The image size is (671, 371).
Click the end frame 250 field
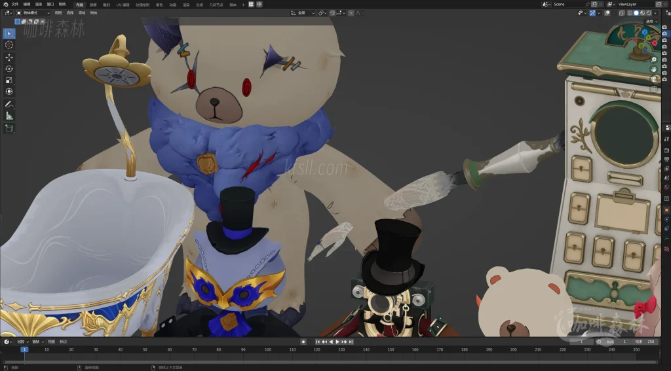point(645,342)
